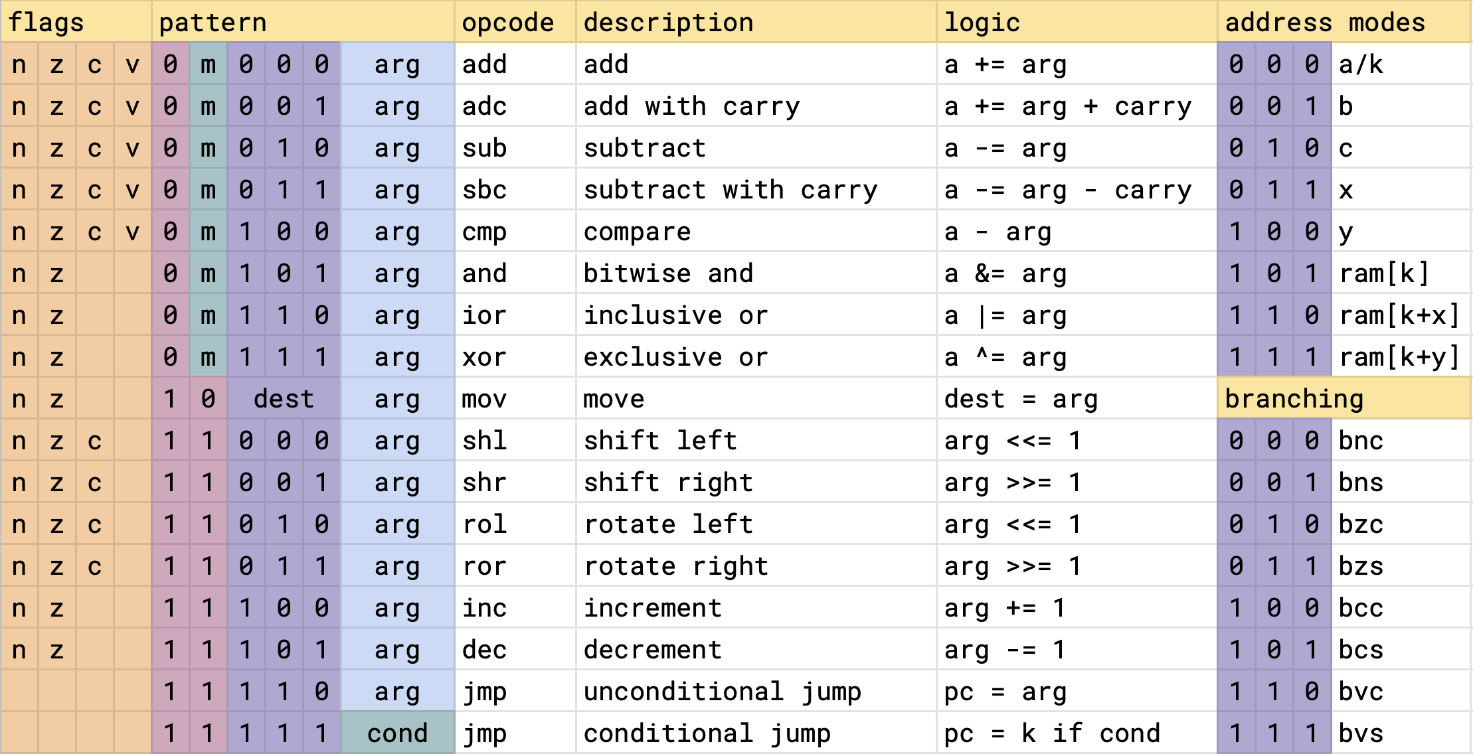Click the 'flags' header cell
The width and height of the screenshot is (1473, 754).
point(76,23)
